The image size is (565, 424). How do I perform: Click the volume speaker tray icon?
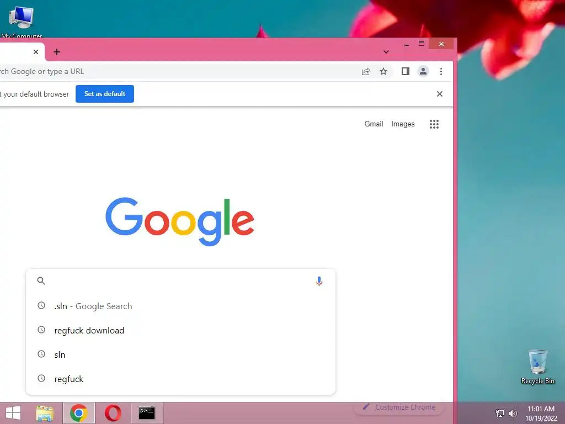click(x=513, y=413)
